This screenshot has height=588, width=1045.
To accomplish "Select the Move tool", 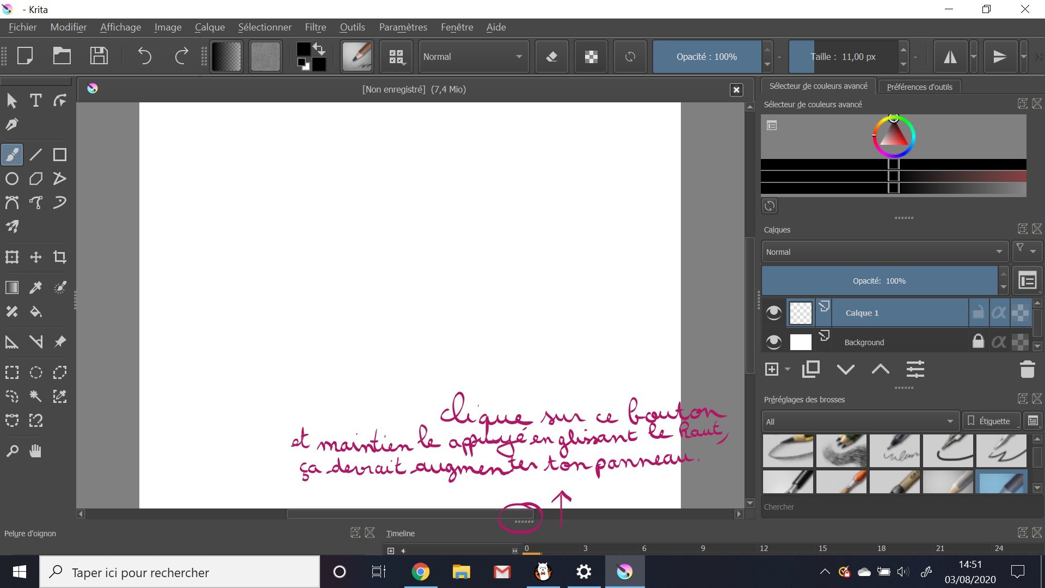I will (x=36, y=257).
